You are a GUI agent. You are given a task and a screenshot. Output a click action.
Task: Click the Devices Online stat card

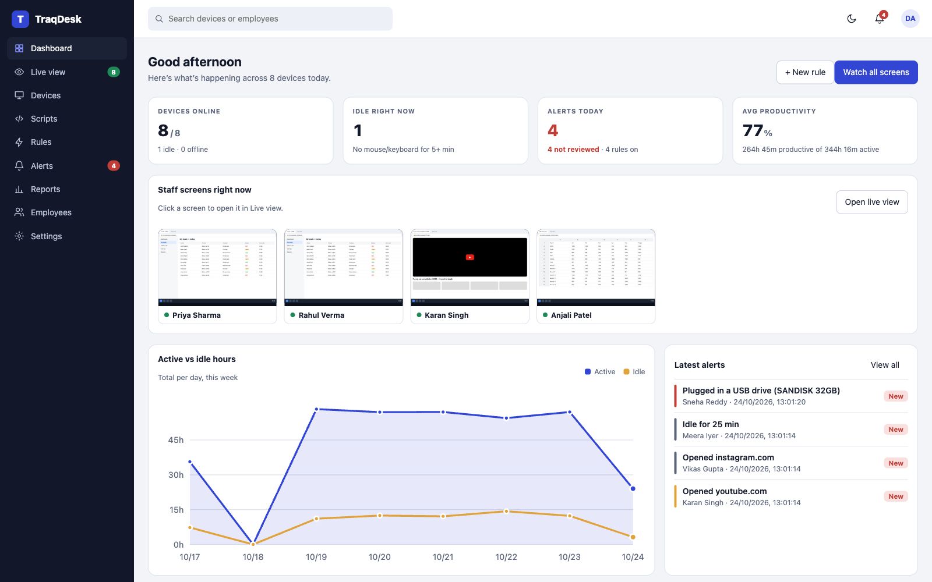[241, 130]
